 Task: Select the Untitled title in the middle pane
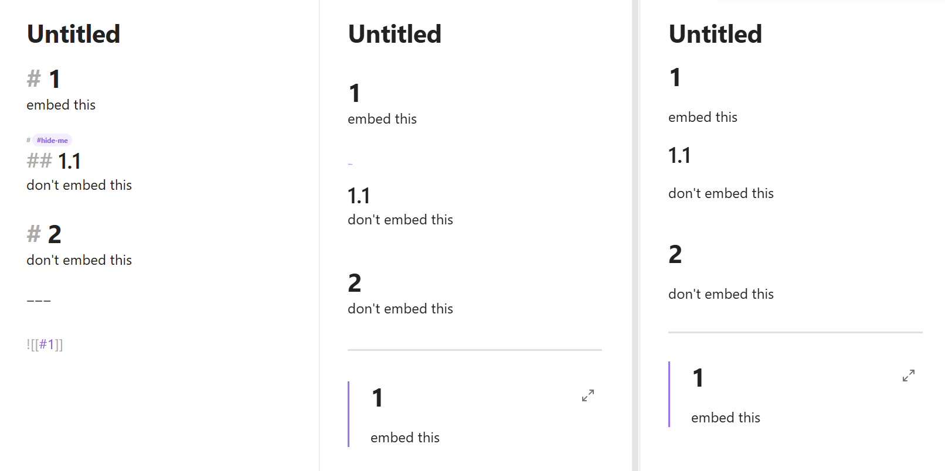coord(395,34)
